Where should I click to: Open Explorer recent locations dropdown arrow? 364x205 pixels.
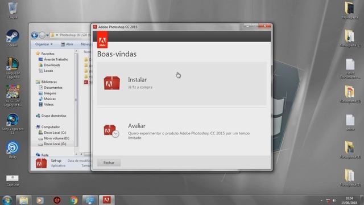[47, 35]
